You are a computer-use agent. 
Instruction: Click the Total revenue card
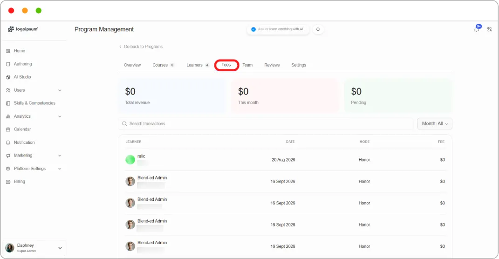172,95
